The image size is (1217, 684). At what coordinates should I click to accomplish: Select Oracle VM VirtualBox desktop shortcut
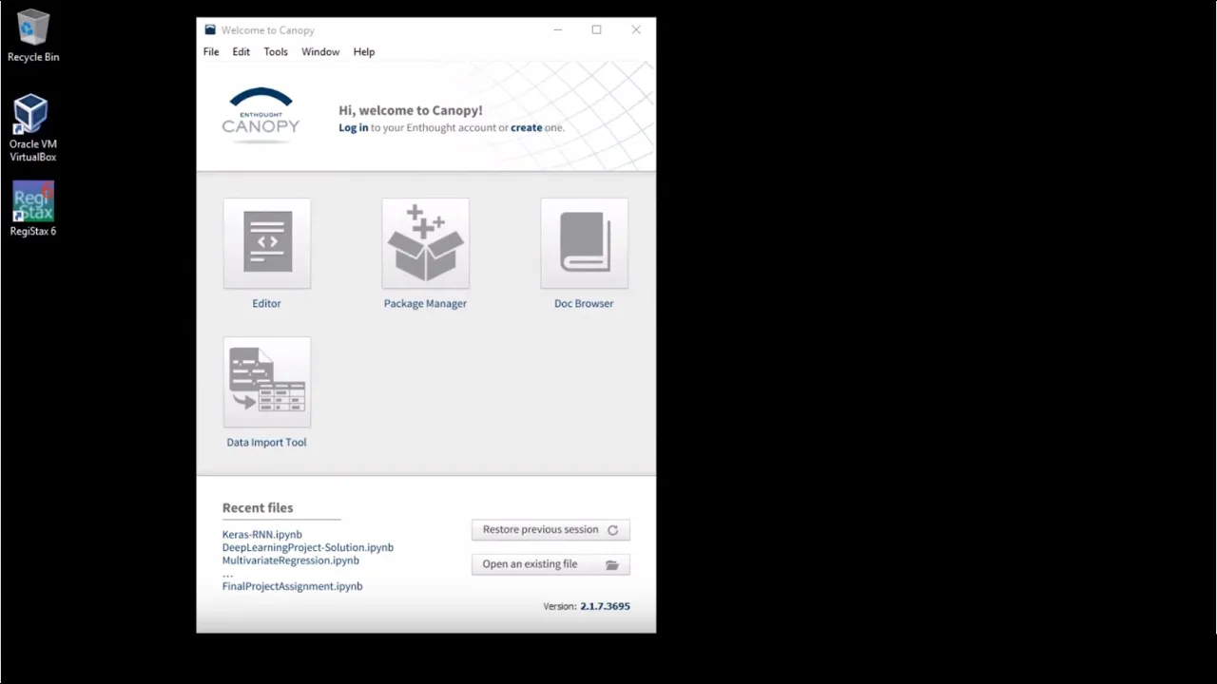pos(32,128)
